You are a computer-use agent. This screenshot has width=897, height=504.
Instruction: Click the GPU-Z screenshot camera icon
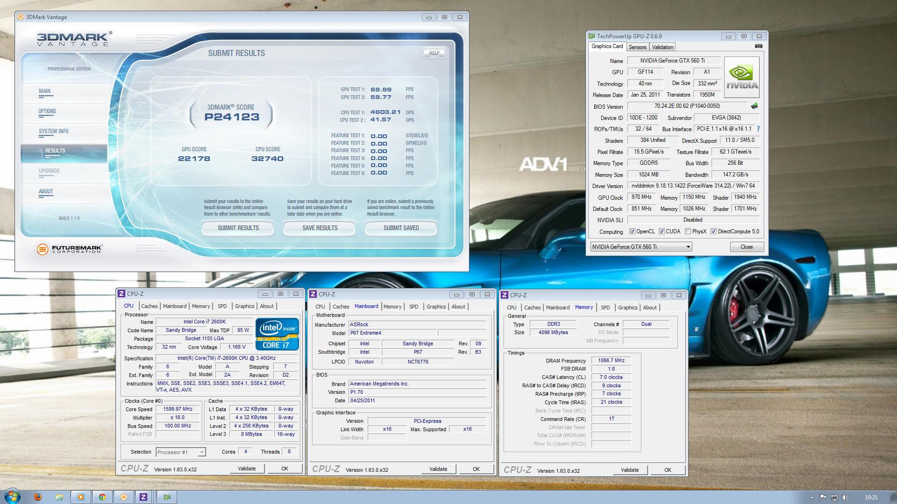tap(758, 46)
